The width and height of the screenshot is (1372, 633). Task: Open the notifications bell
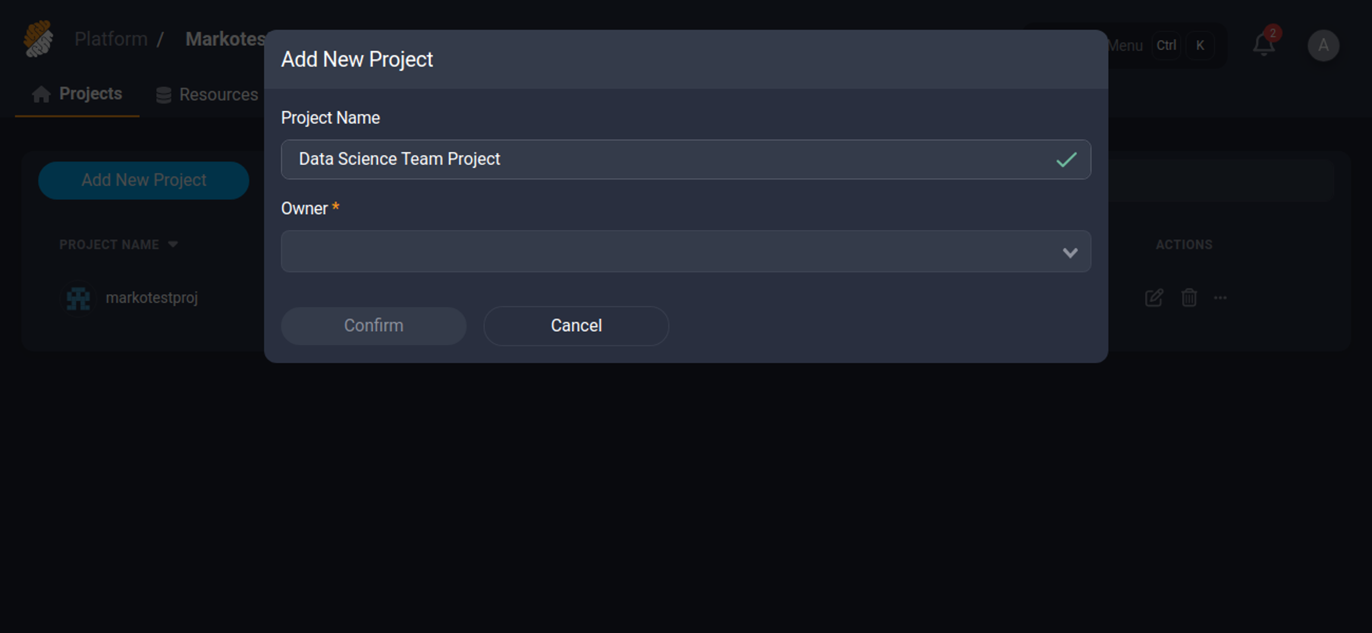point(1264,45)
